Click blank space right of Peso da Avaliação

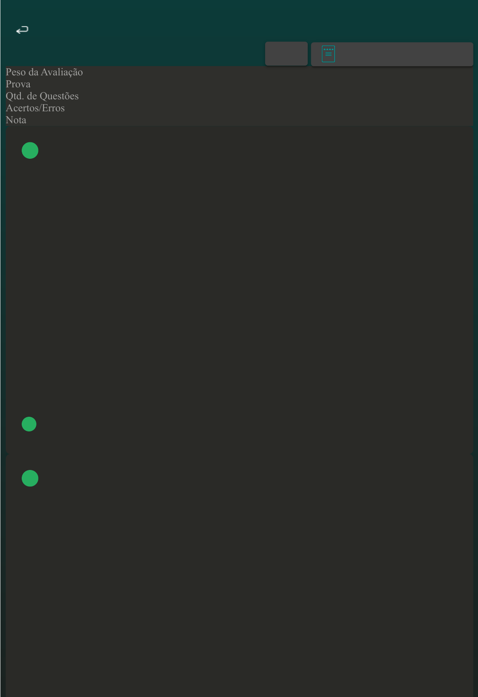click(278, 72)
